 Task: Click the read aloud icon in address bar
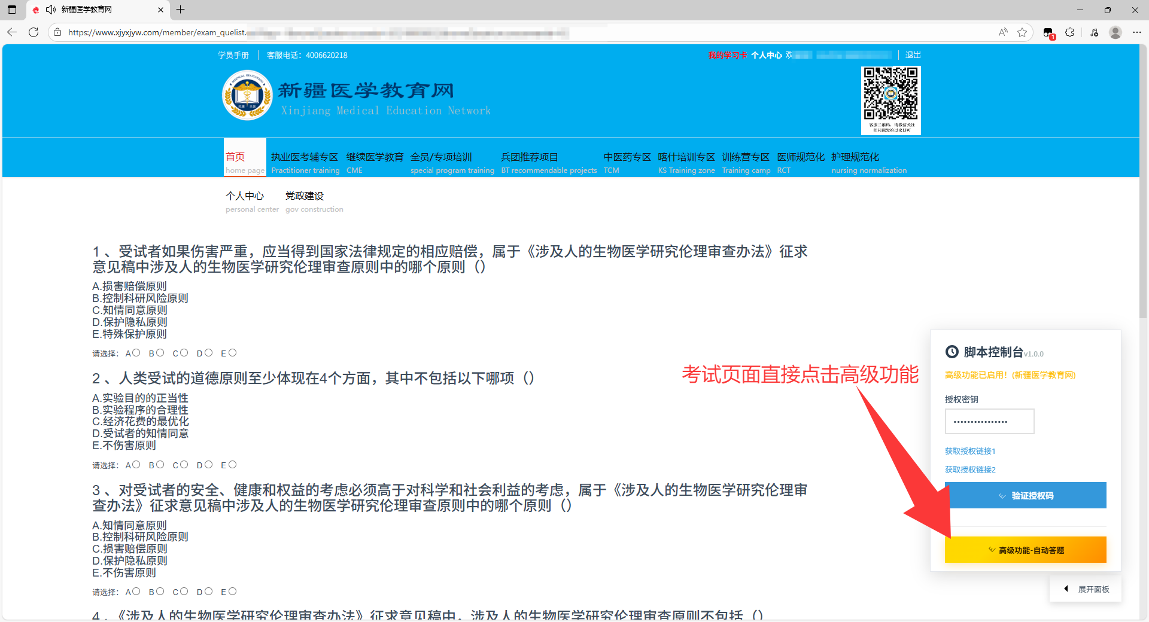tap(1003, 32)
